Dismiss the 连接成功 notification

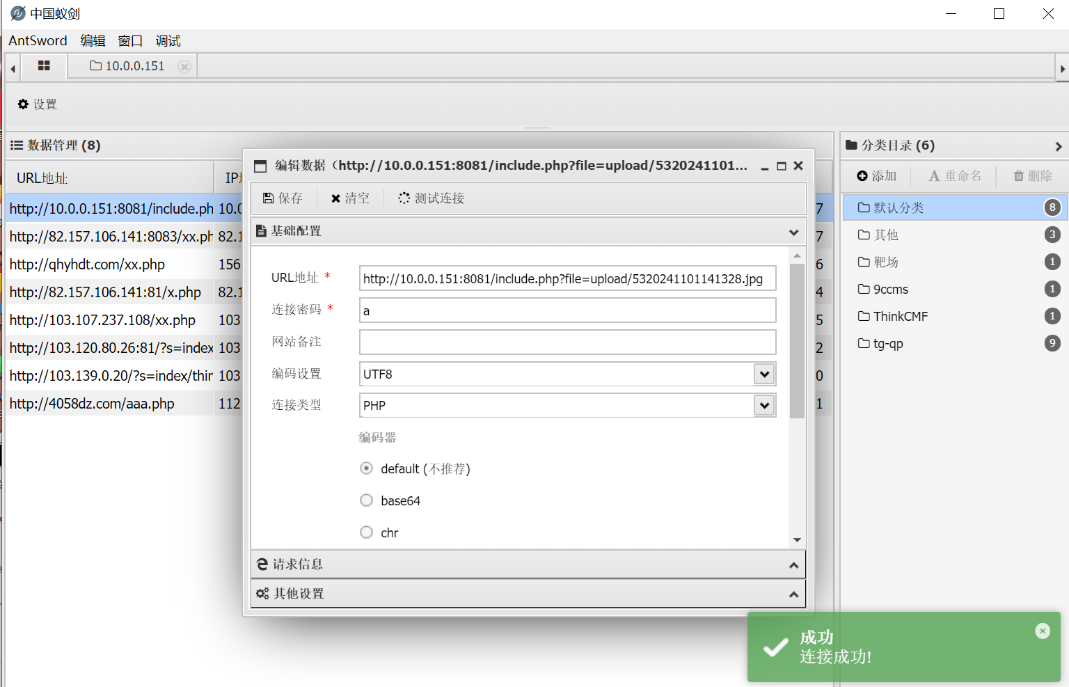tap(1043, 631)
